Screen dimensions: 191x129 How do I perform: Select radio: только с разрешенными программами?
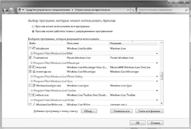(x=33, y=31)
